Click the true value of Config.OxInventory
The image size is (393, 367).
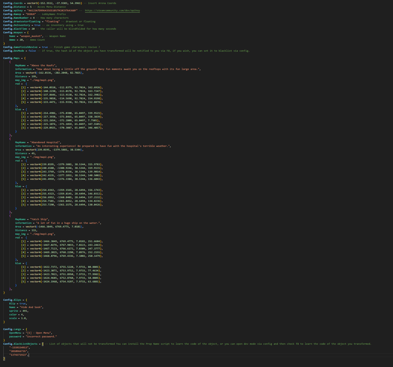tap(37, 25)
